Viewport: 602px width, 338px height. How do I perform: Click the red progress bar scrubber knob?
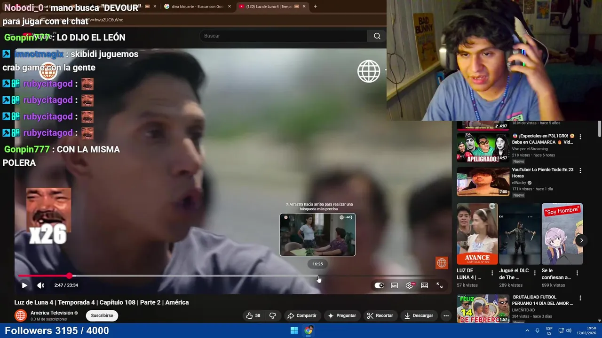70,276
